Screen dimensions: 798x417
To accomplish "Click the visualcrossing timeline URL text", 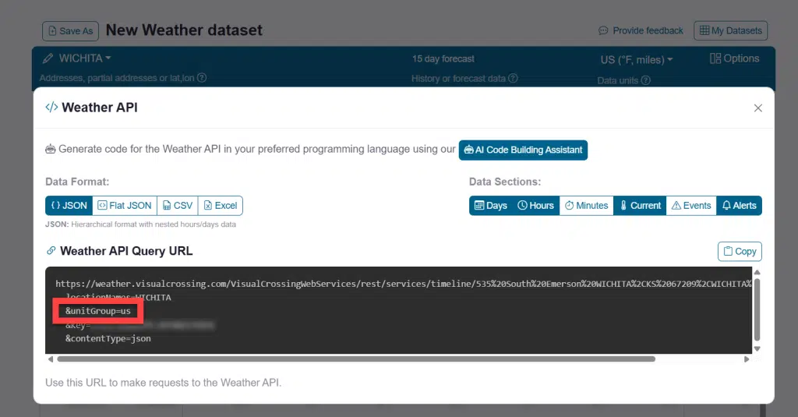I will point(404,284).
